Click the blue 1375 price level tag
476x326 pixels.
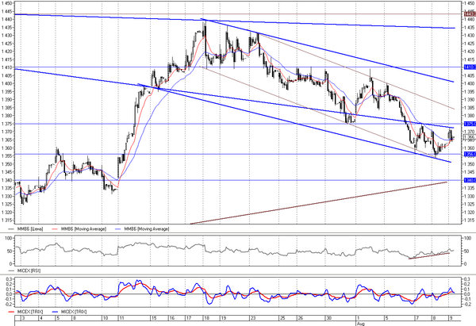[x=470, y=124]
